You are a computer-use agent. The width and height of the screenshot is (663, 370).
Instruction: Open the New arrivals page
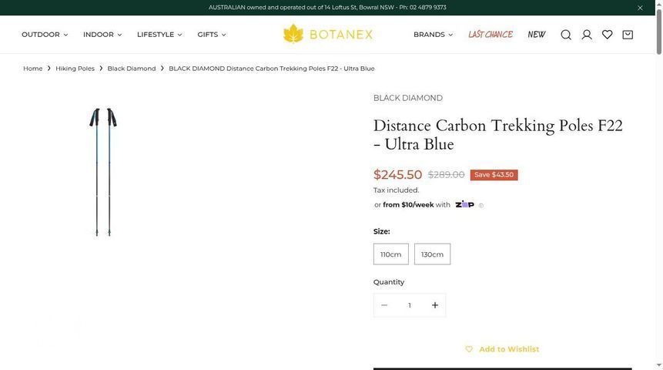click(x=537, y=35)
